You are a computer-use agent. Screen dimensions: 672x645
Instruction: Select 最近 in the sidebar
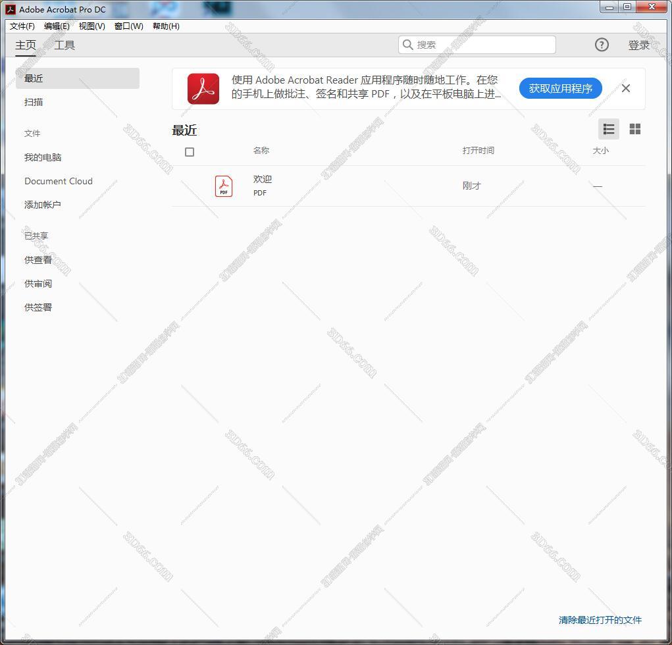78,78
